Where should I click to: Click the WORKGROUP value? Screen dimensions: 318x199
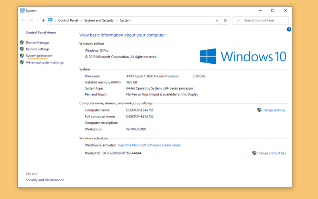[x=136, y=129]
